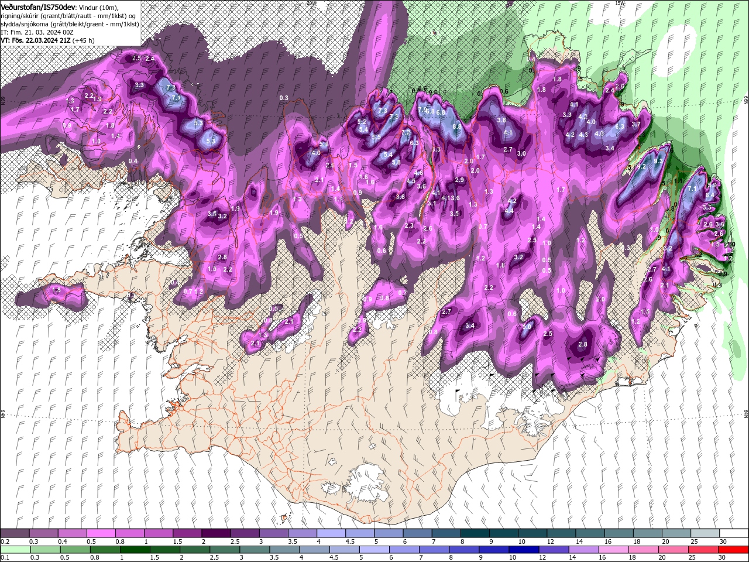This screenshot has height=562, width=749.
Task: Click the top-scale swatch between 0.3 and 0.4
Action: pyautogui.click(x=44, y=533)
